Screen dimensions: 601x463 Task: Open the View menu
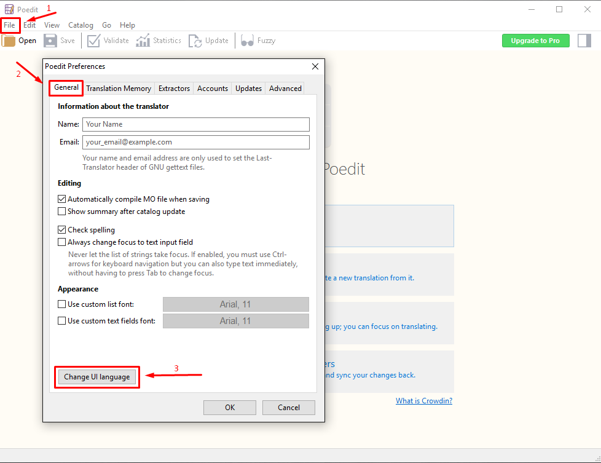pyautogui.click(x=52, y=25)
